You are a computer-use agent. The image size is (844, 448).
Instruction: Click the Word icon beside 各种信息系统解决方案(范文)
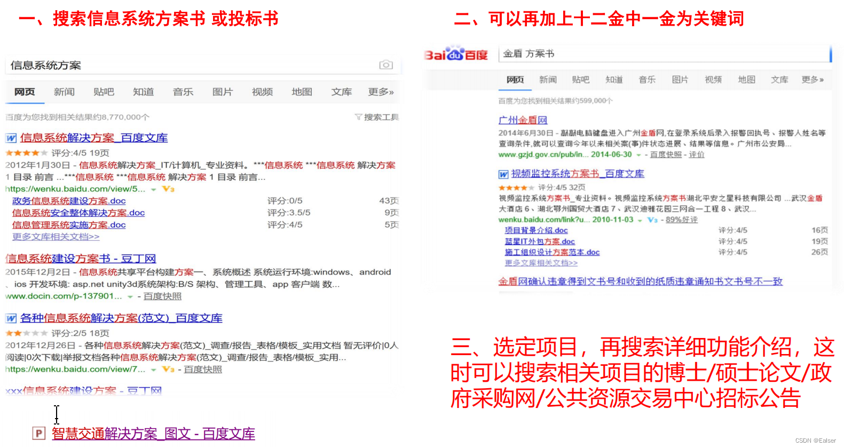(11, 319)
